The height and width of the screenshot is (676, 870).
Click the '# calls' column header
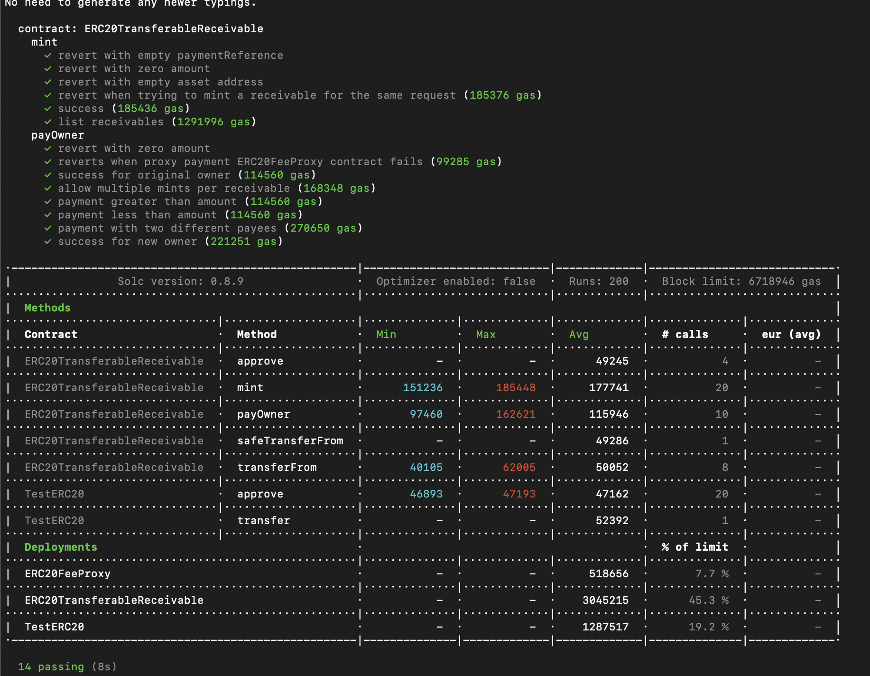coord(685,335)
